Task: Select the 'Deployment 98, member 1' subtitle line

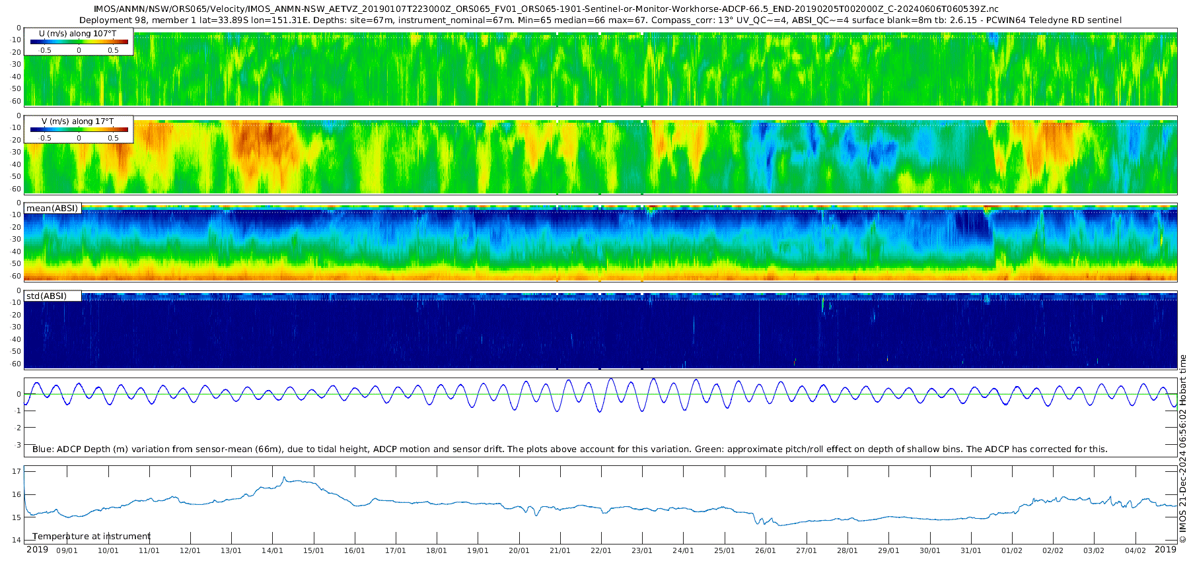Action: click(x=600, y=20)
